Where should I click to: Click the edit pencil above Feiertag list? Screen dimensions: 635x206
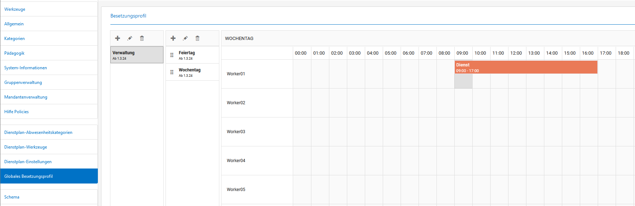coord(185,38)
